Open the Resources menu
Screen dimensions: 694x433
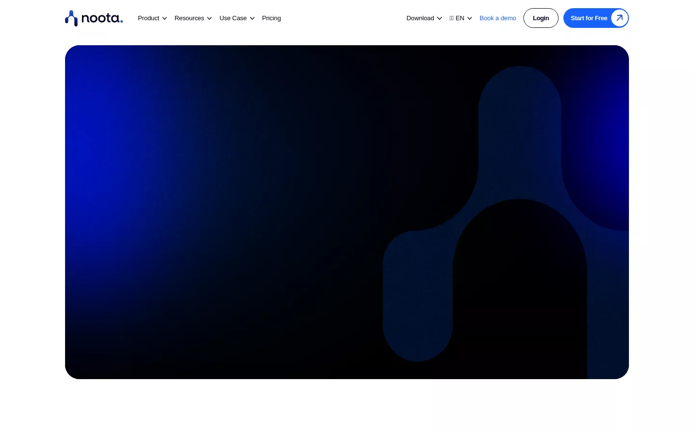pyautogui.click(x=189, y=18)
